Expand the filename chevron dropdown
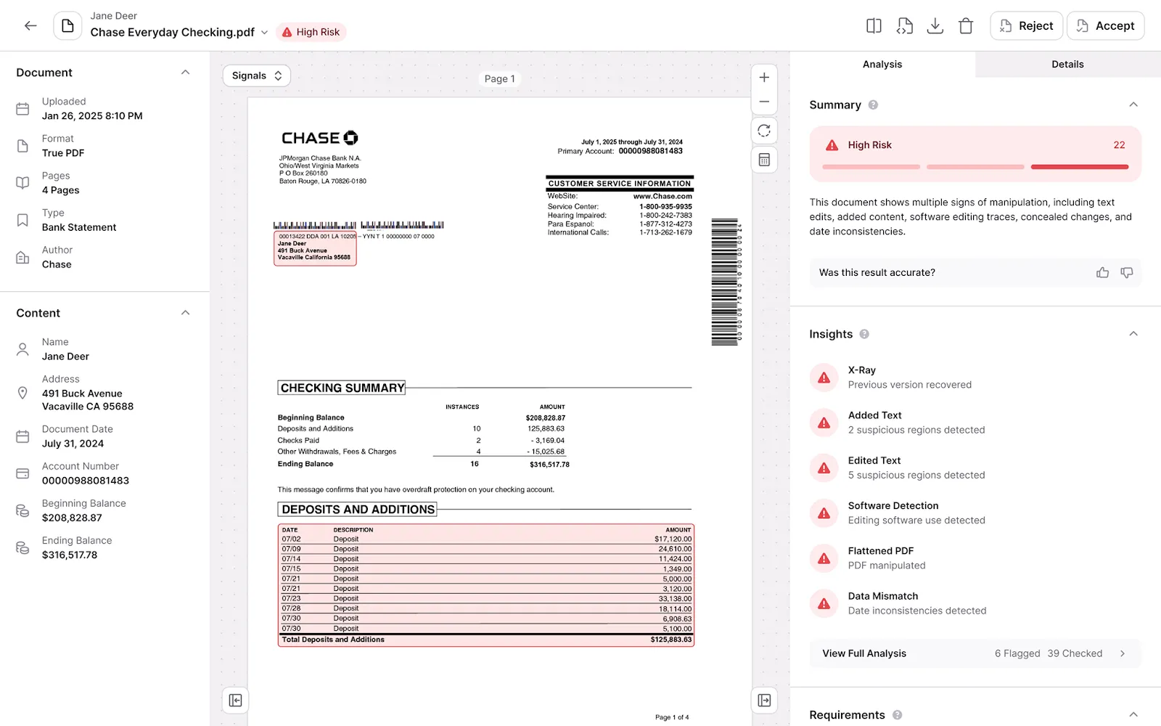The image size is (1161, 726). click(x=264, y=32)
